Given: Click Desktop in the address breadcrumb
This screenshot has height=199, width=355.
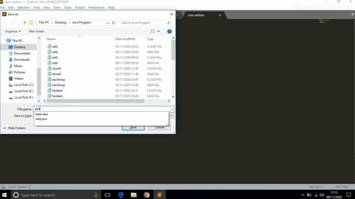Looking at the screenshot, I should (60, 23).
